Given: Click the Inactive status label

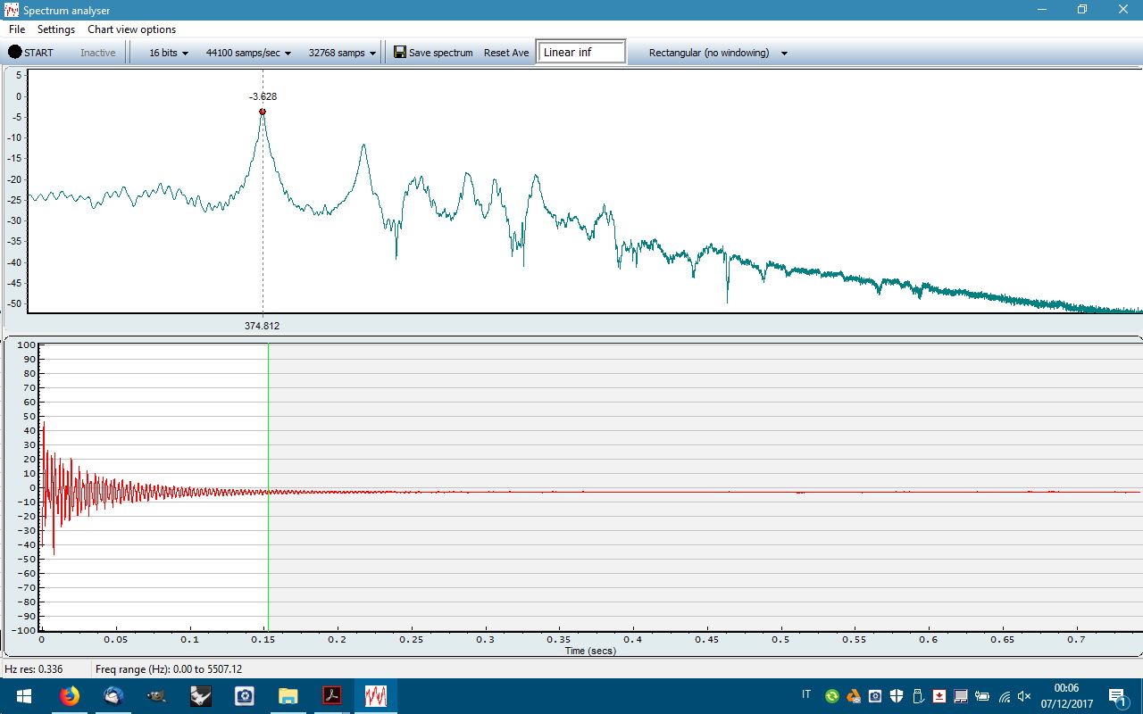Looking at the screenshot, I should [97, 53].
